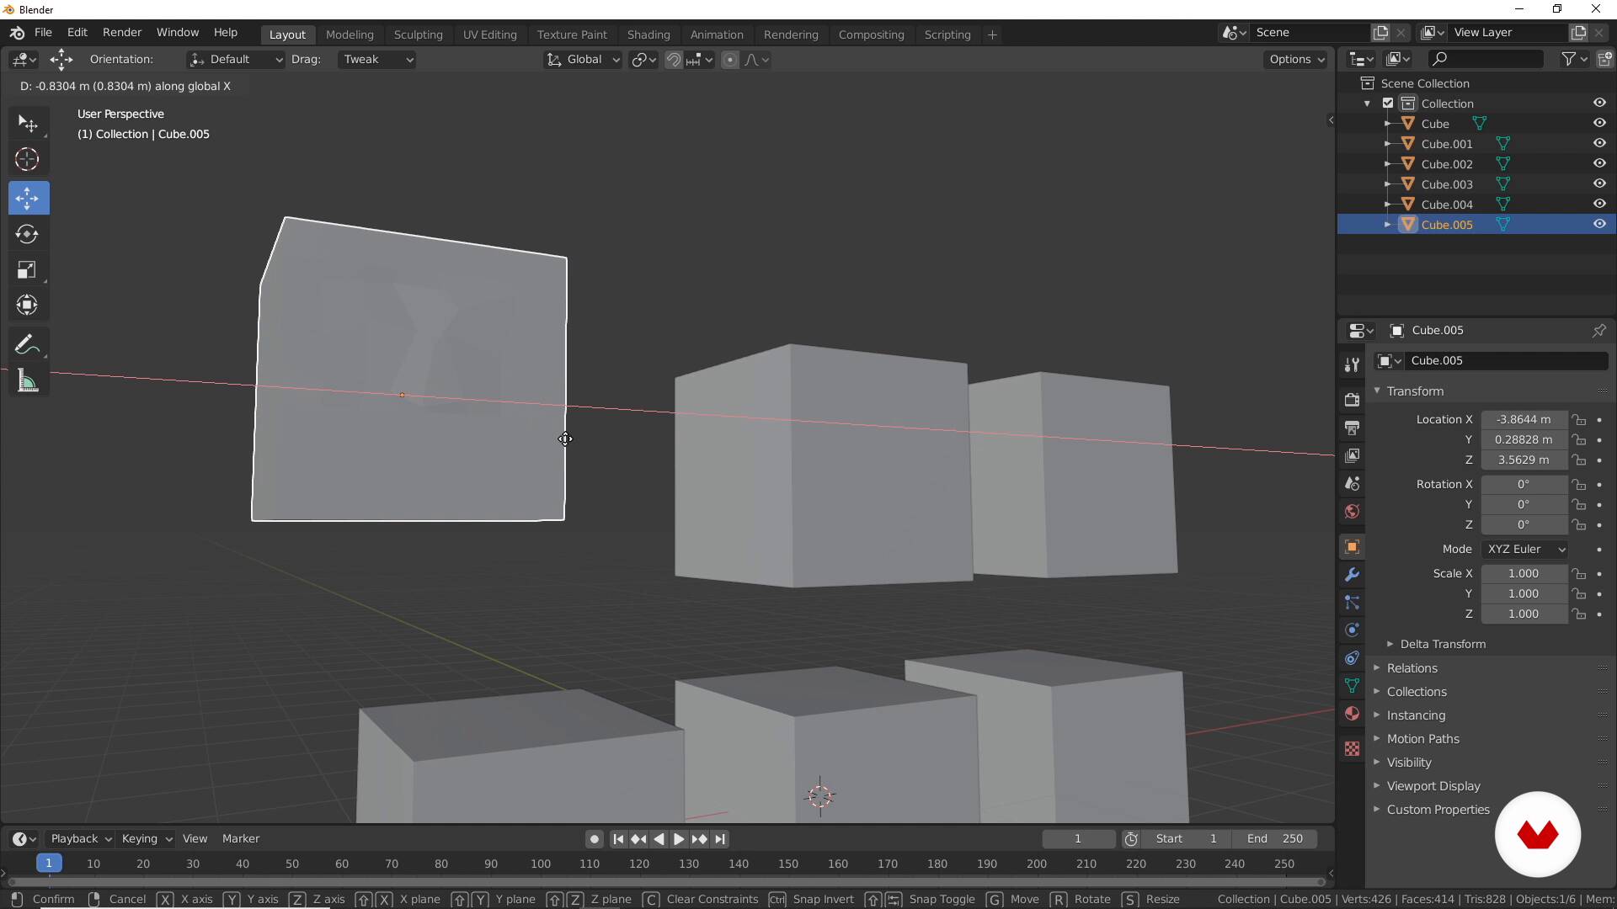Toggle auto keying record button
Screen dimensions: 1617x909
[x=594, y=838]
